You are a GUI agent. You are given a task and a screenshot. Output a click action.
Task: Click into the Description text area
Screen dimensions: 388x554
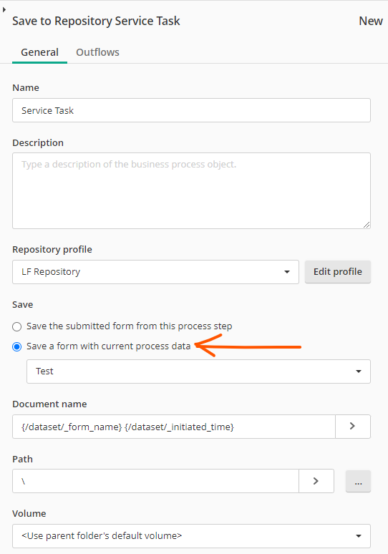192,191
